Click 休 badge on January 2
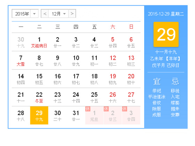The width and height of the screenshot is (195, 146). [106, 109]
